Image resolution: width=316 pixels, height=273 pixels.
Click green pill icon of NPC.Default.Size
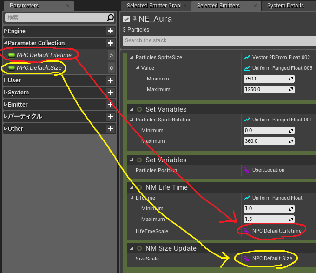12,68
